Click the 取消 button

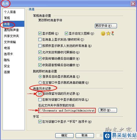click(85, 135)
